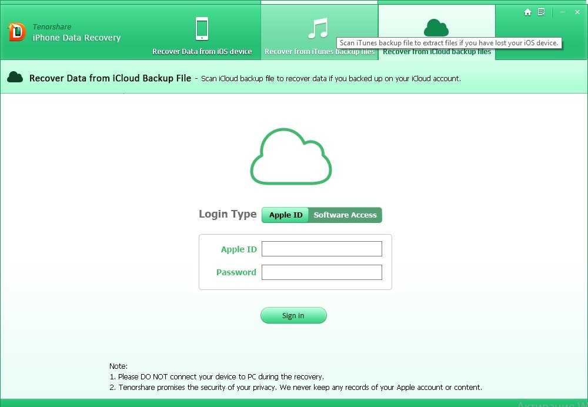This screenshot has width=588, height=407.
Task: Click the Tenorshare app logo
Action: point(16,32)
